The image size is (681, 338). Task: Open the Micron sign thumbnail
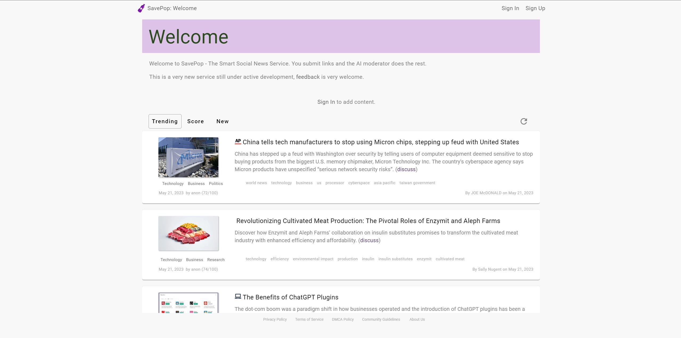(188, 157)
